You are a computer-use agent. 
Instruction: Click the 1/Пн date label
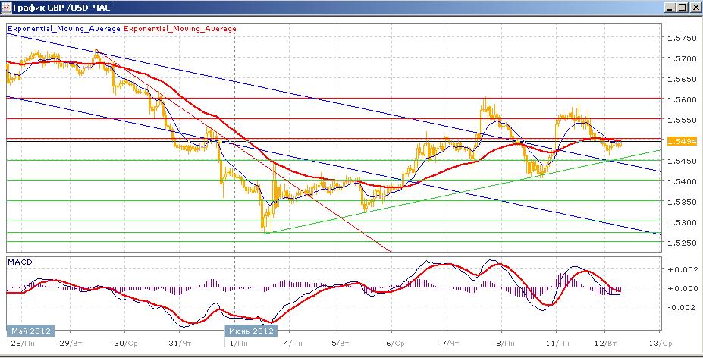click(x=239, y=343)
